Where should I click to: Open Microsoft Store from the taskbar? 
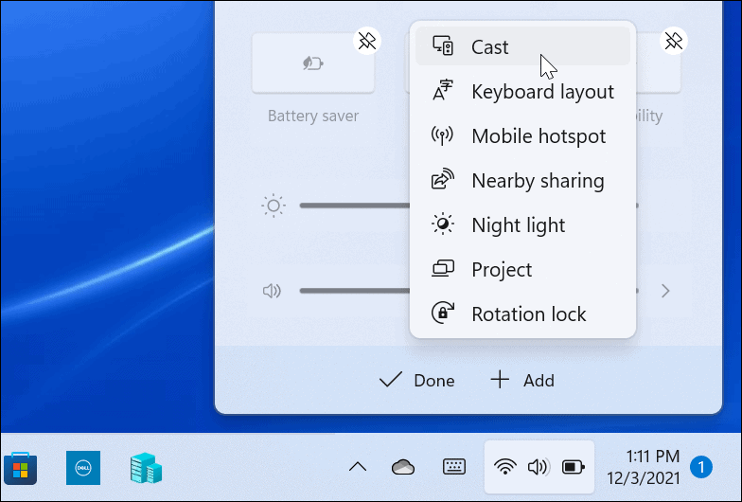[20, 468]
